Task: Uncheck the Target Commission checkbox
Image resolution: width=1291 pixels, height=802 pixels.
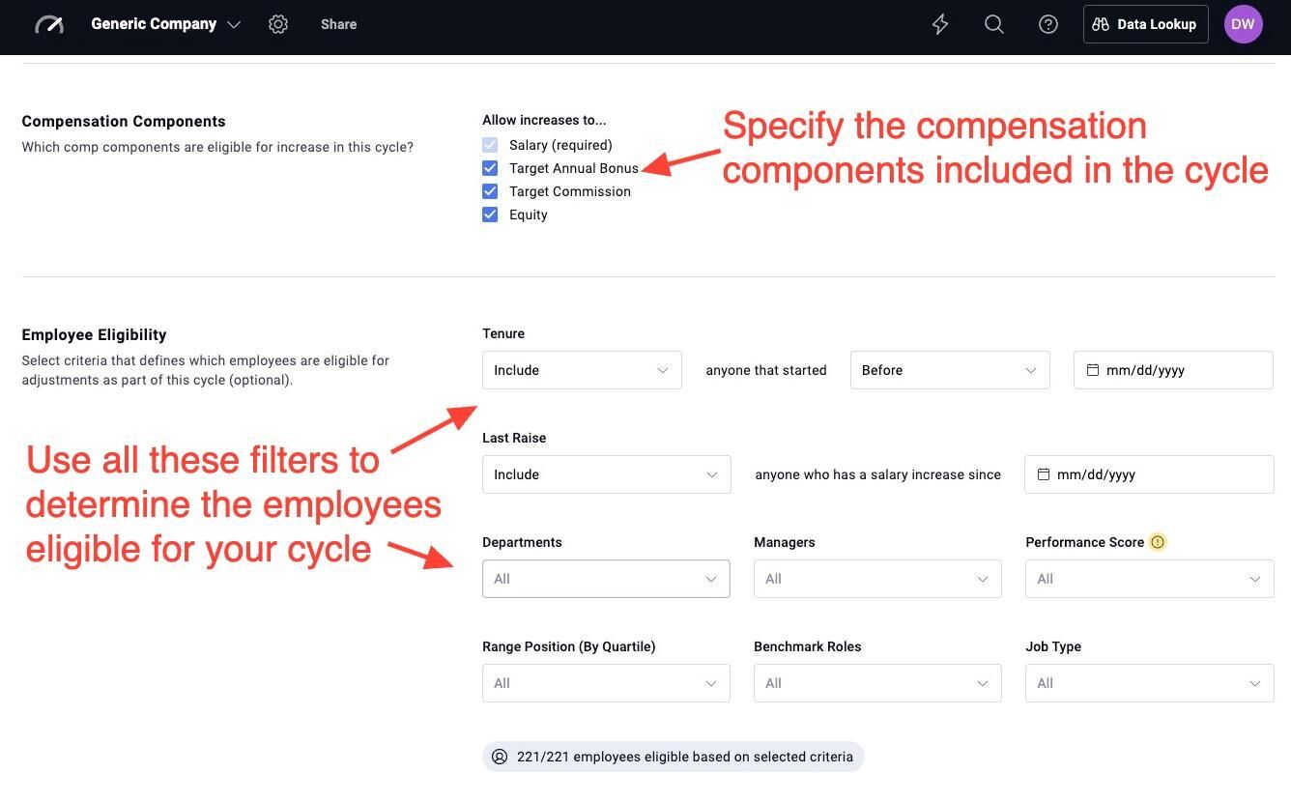Action: coord(490,191)
